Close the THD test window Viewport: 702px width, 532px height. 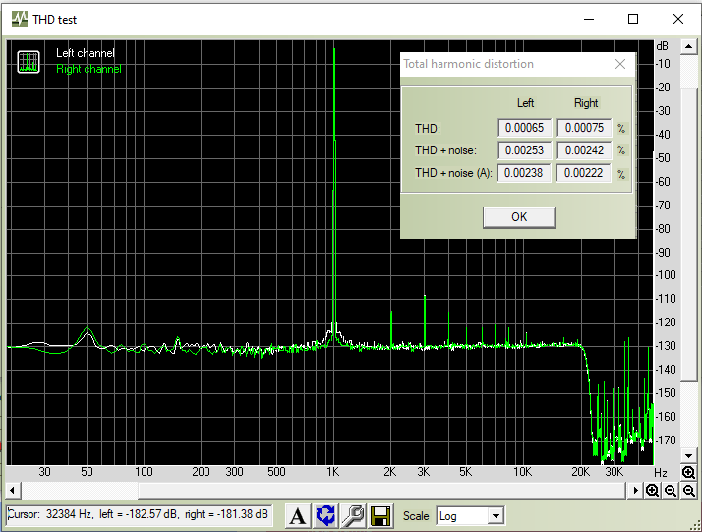678,19
